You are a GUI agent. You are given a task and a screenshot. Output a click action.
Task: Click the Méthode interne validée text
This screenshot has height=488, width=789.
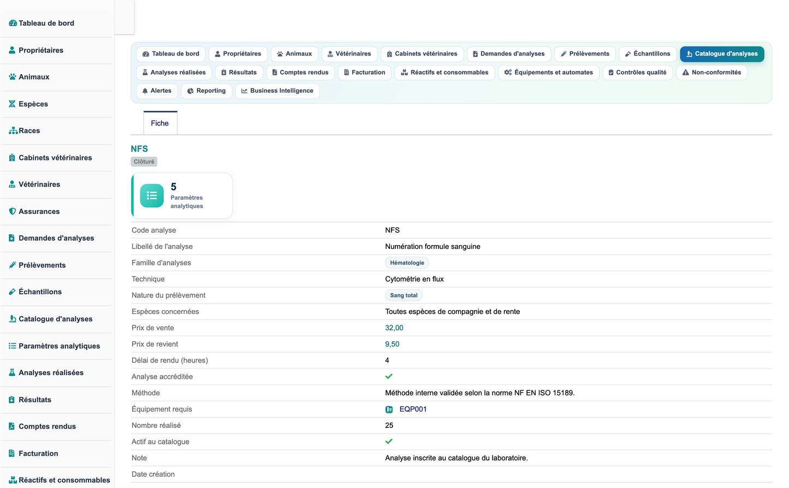tap(480, 393)
